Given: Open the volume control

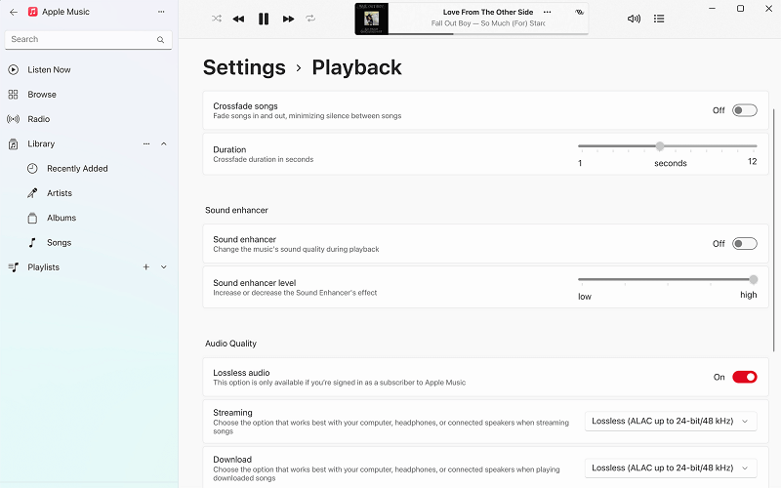Looking at the screenshot, I should (x=634, y=19).
